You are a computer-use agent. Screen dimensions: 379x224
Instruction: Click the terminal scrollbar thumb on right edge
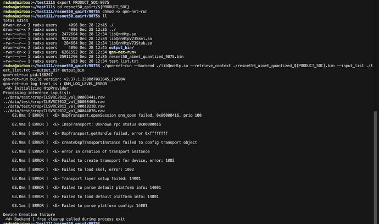click(x=375, y=167)
